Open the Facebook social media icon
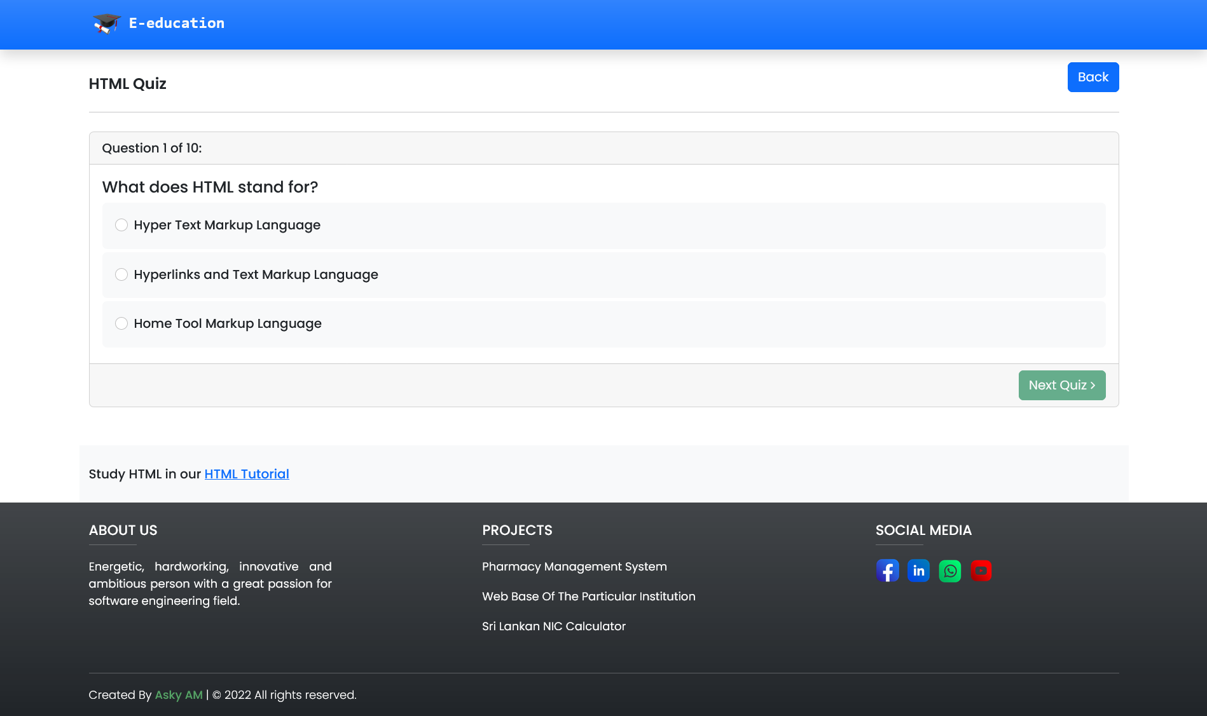This screenshot has width=1207, height=716. click(x=887, y=571)
